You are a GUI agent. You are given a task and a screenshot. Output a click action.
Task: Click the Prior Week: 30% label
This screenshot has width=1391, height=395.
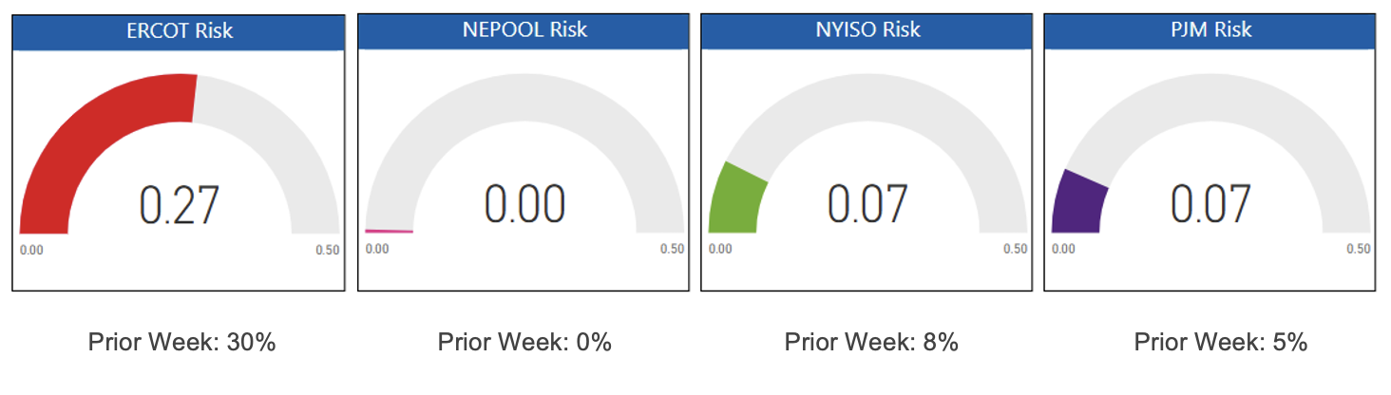181,342
